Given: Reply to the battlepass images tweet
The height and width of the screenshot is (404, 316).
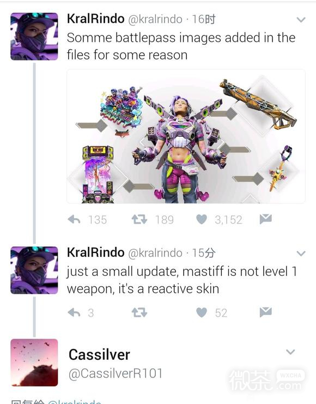Looking at the screenshot, I should (x=74, y=220).
